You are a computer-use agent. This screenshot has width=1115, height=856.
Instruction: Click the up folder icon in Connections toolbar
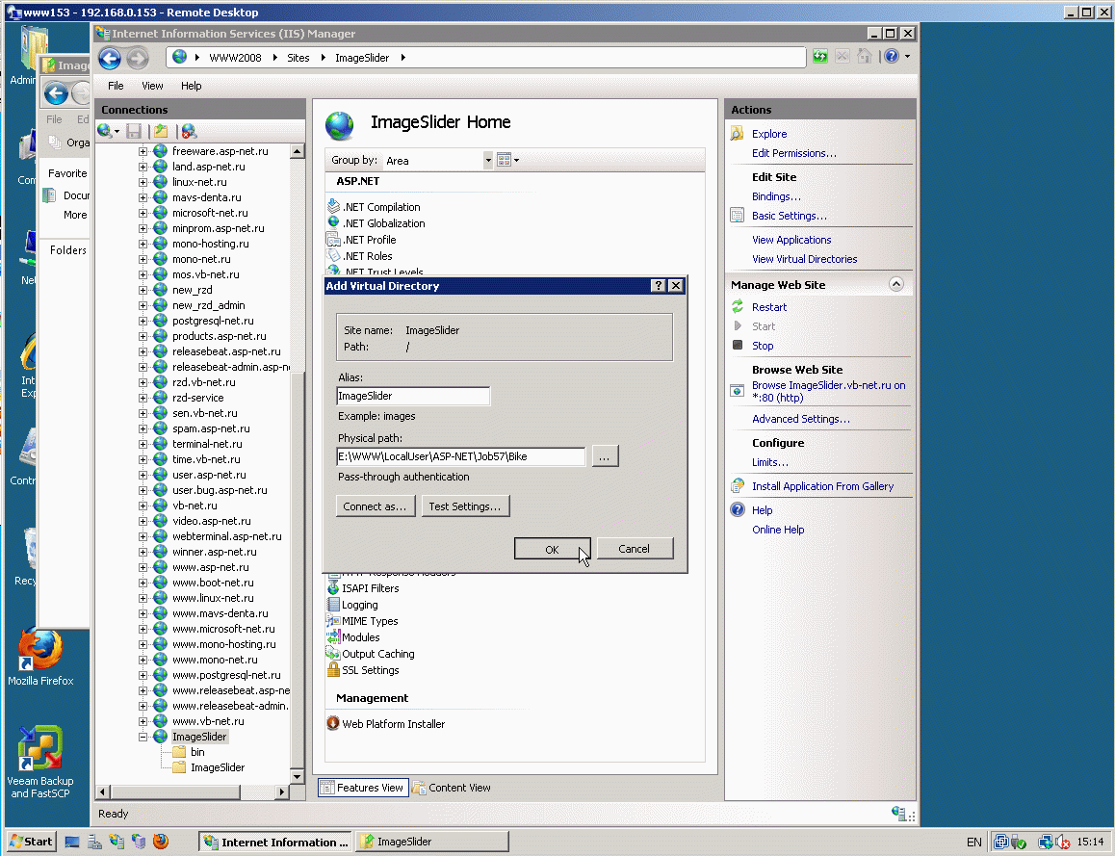coord(162,131)
